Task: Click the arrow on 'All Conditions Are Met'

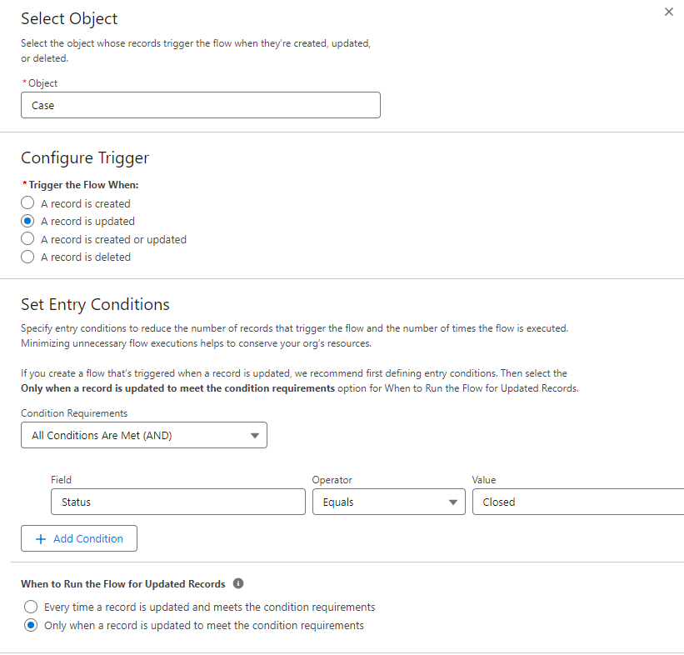Action: 254,436
